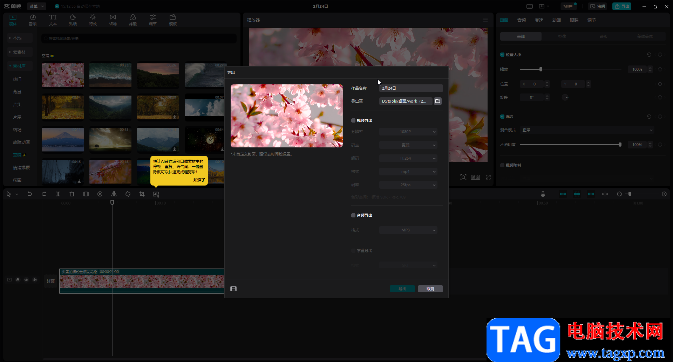Viewport: 673px width, 362px height.
Task: Click the browse folder icon beside export path
Action: [438, 101]
